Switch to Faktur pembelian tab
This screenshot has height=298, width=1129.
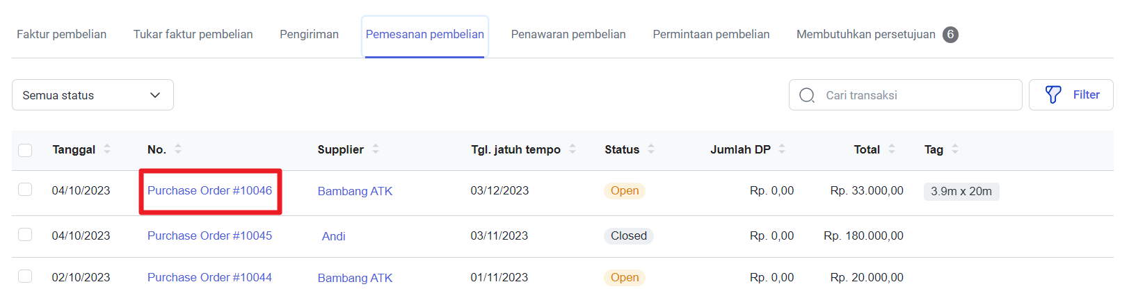(62, 34)
